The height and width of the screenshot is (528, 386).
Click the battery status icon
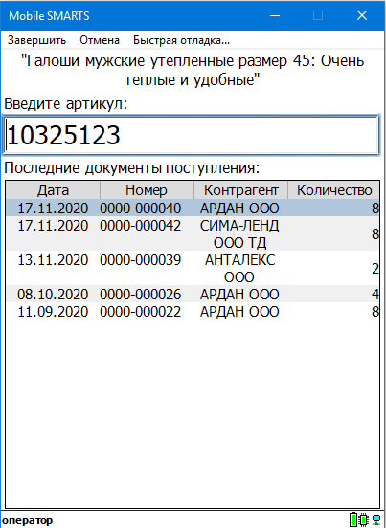tap(353, 519)
